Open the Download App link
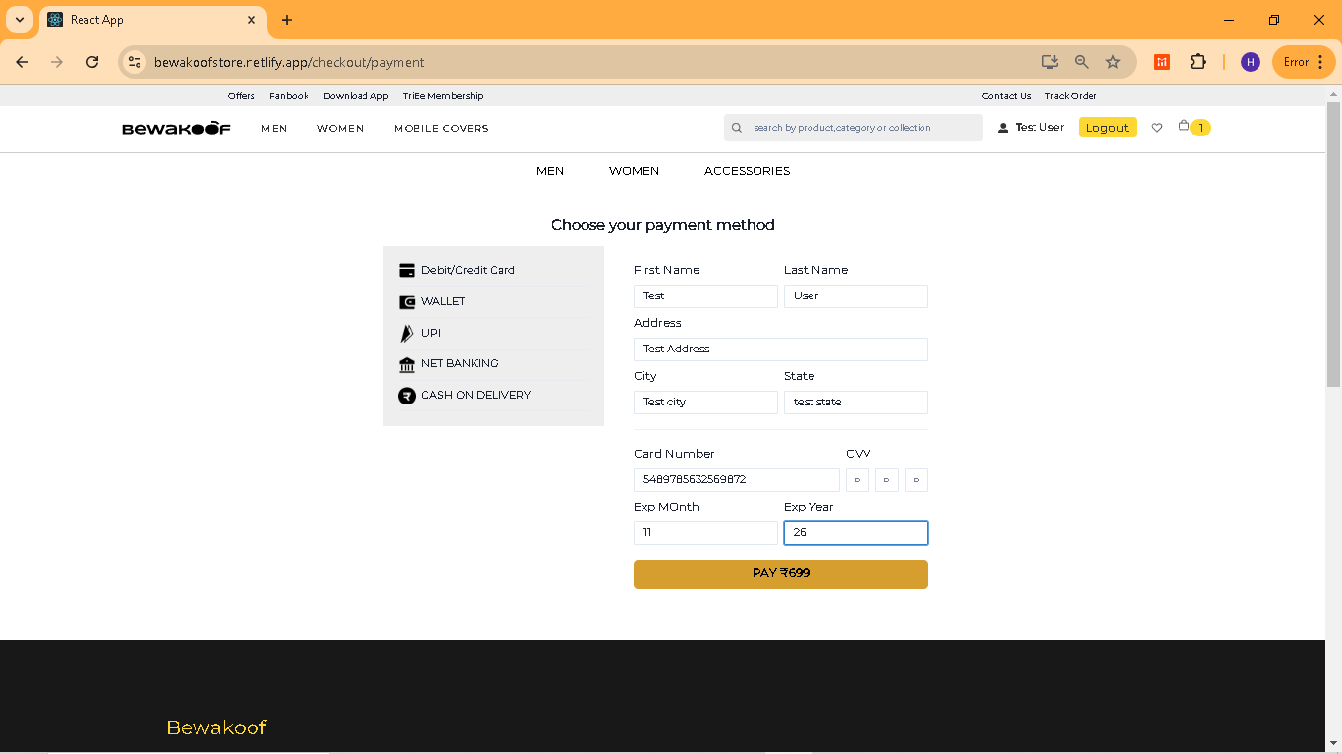The width and height of the screenshot is (1342, 754). (356, 96)
